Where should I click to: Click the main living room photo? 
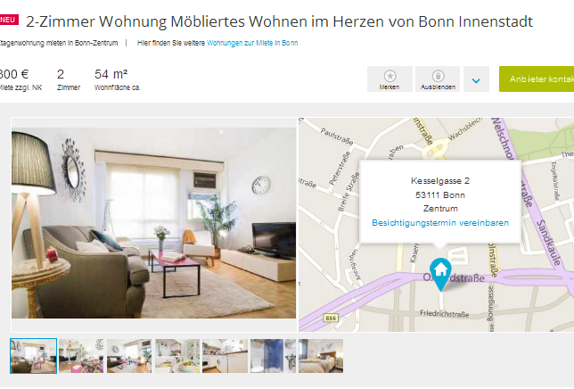pos(153,223)
